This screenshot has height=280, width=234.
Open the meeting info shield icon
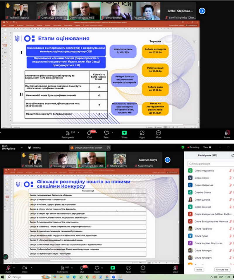tap(183, 147)
